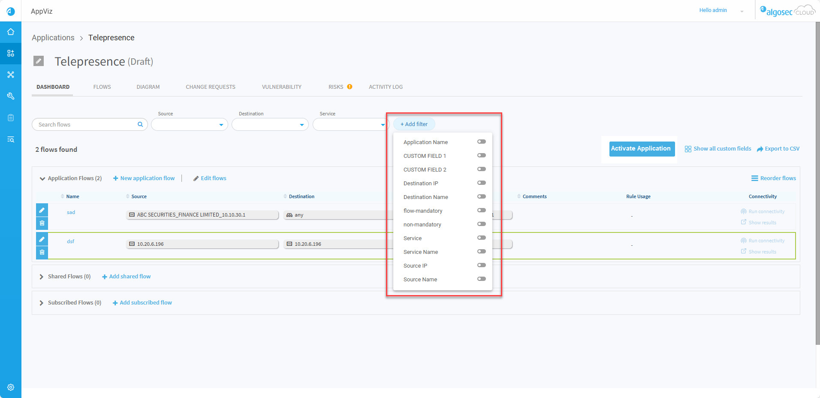The height and width of the screenshot is (398, 820).
Task: Open the wrench tools icon in sidebar
Action: point(11,96)
